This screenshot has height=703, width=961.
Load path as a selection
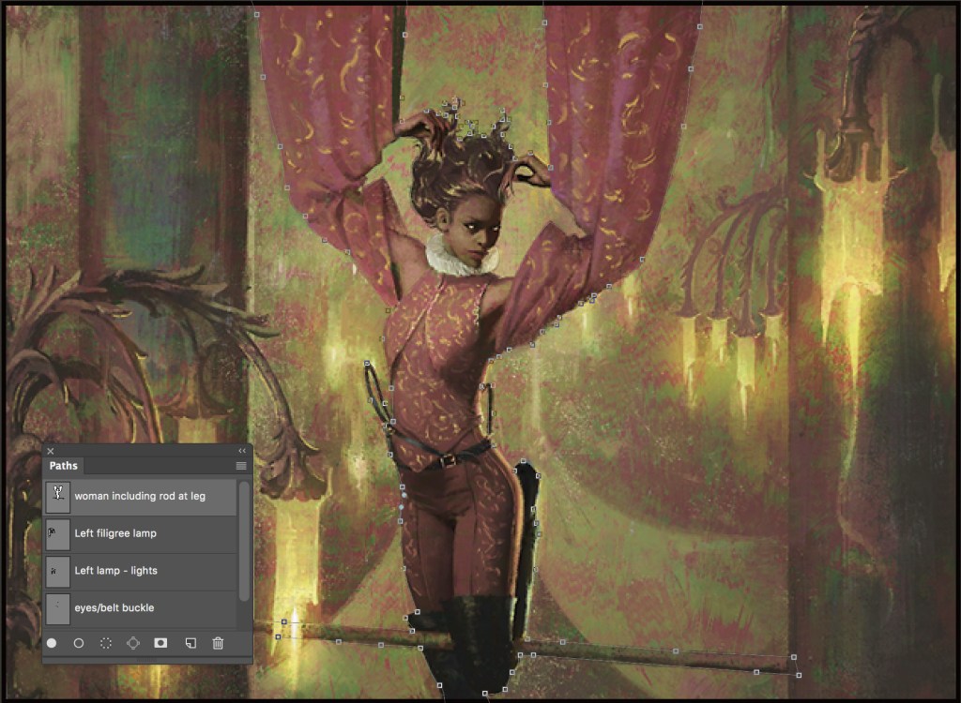click(x=106, y=643)
